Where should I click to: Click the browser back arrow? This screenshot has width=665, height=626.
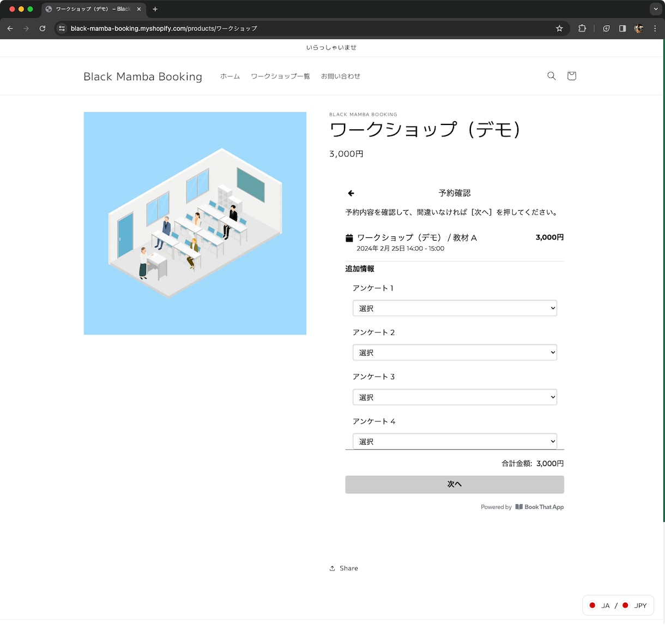[x=10, y=28]
